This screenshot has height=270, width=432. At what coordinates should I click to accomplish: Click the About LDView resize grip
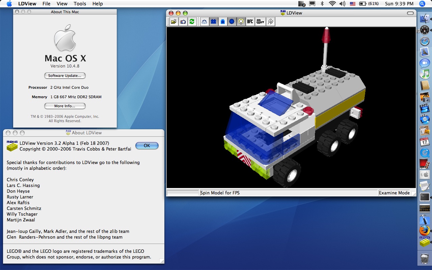coord(162,261)
